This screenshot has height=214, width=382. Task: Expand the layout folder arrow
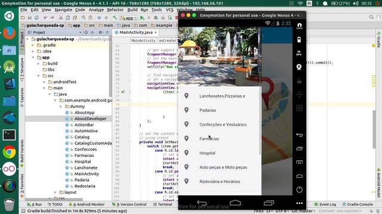coord(56,192)
